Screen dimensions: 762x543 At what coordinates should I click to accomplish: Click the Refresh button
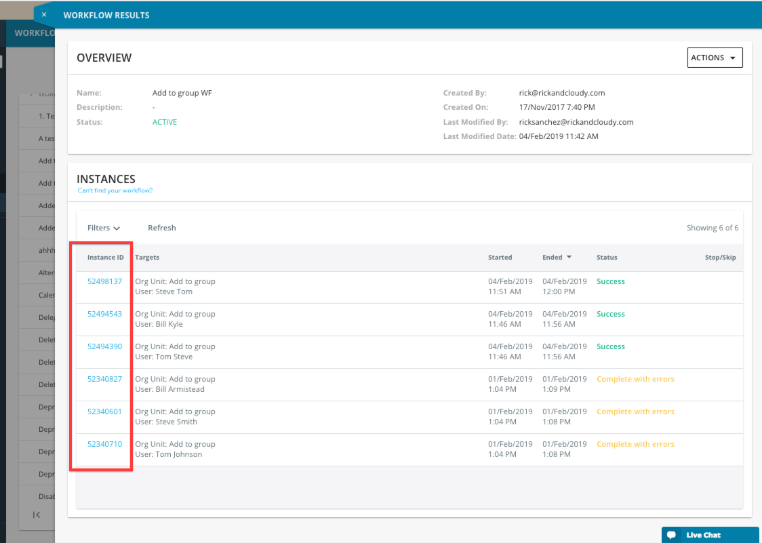tap(162, 228)
